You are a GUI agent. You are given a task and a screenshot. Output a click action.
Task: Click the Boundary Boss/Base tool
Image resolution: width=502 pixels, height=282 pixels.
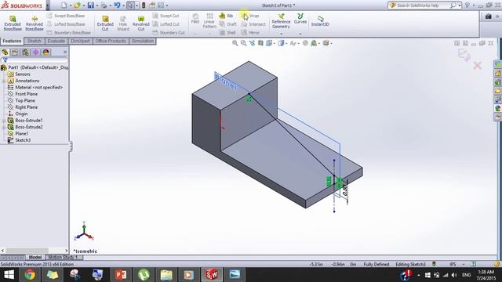[68, 33]
